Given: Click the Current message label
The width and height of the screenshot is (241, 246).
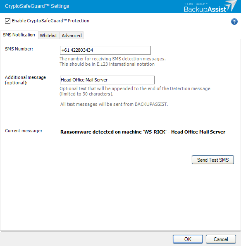Looking at the screenshot, I should 24,131.
